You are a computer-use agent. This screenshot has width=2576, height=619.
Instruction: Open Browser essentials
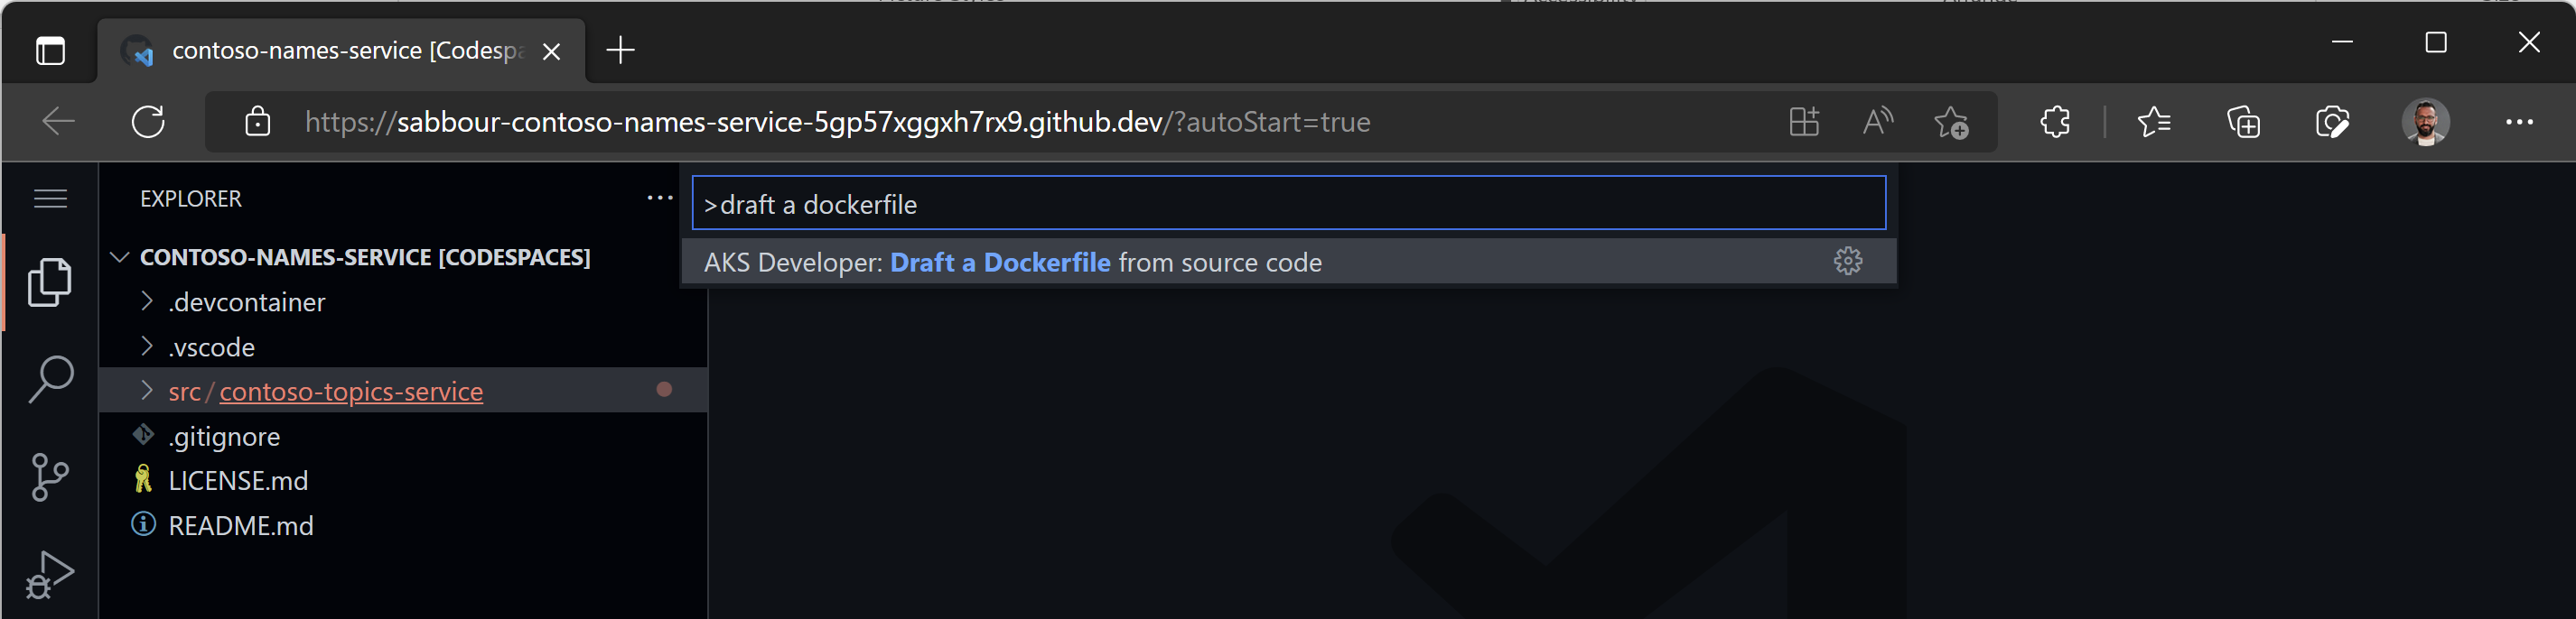click(x=2332, y=122)
